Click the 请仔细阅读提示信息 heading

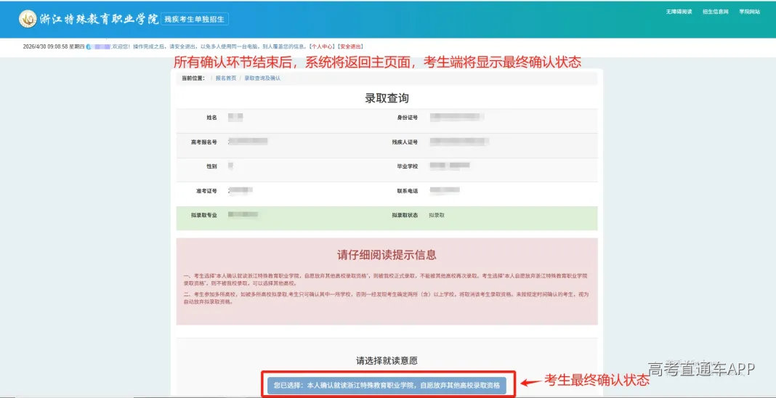click(x=387, y=255)
